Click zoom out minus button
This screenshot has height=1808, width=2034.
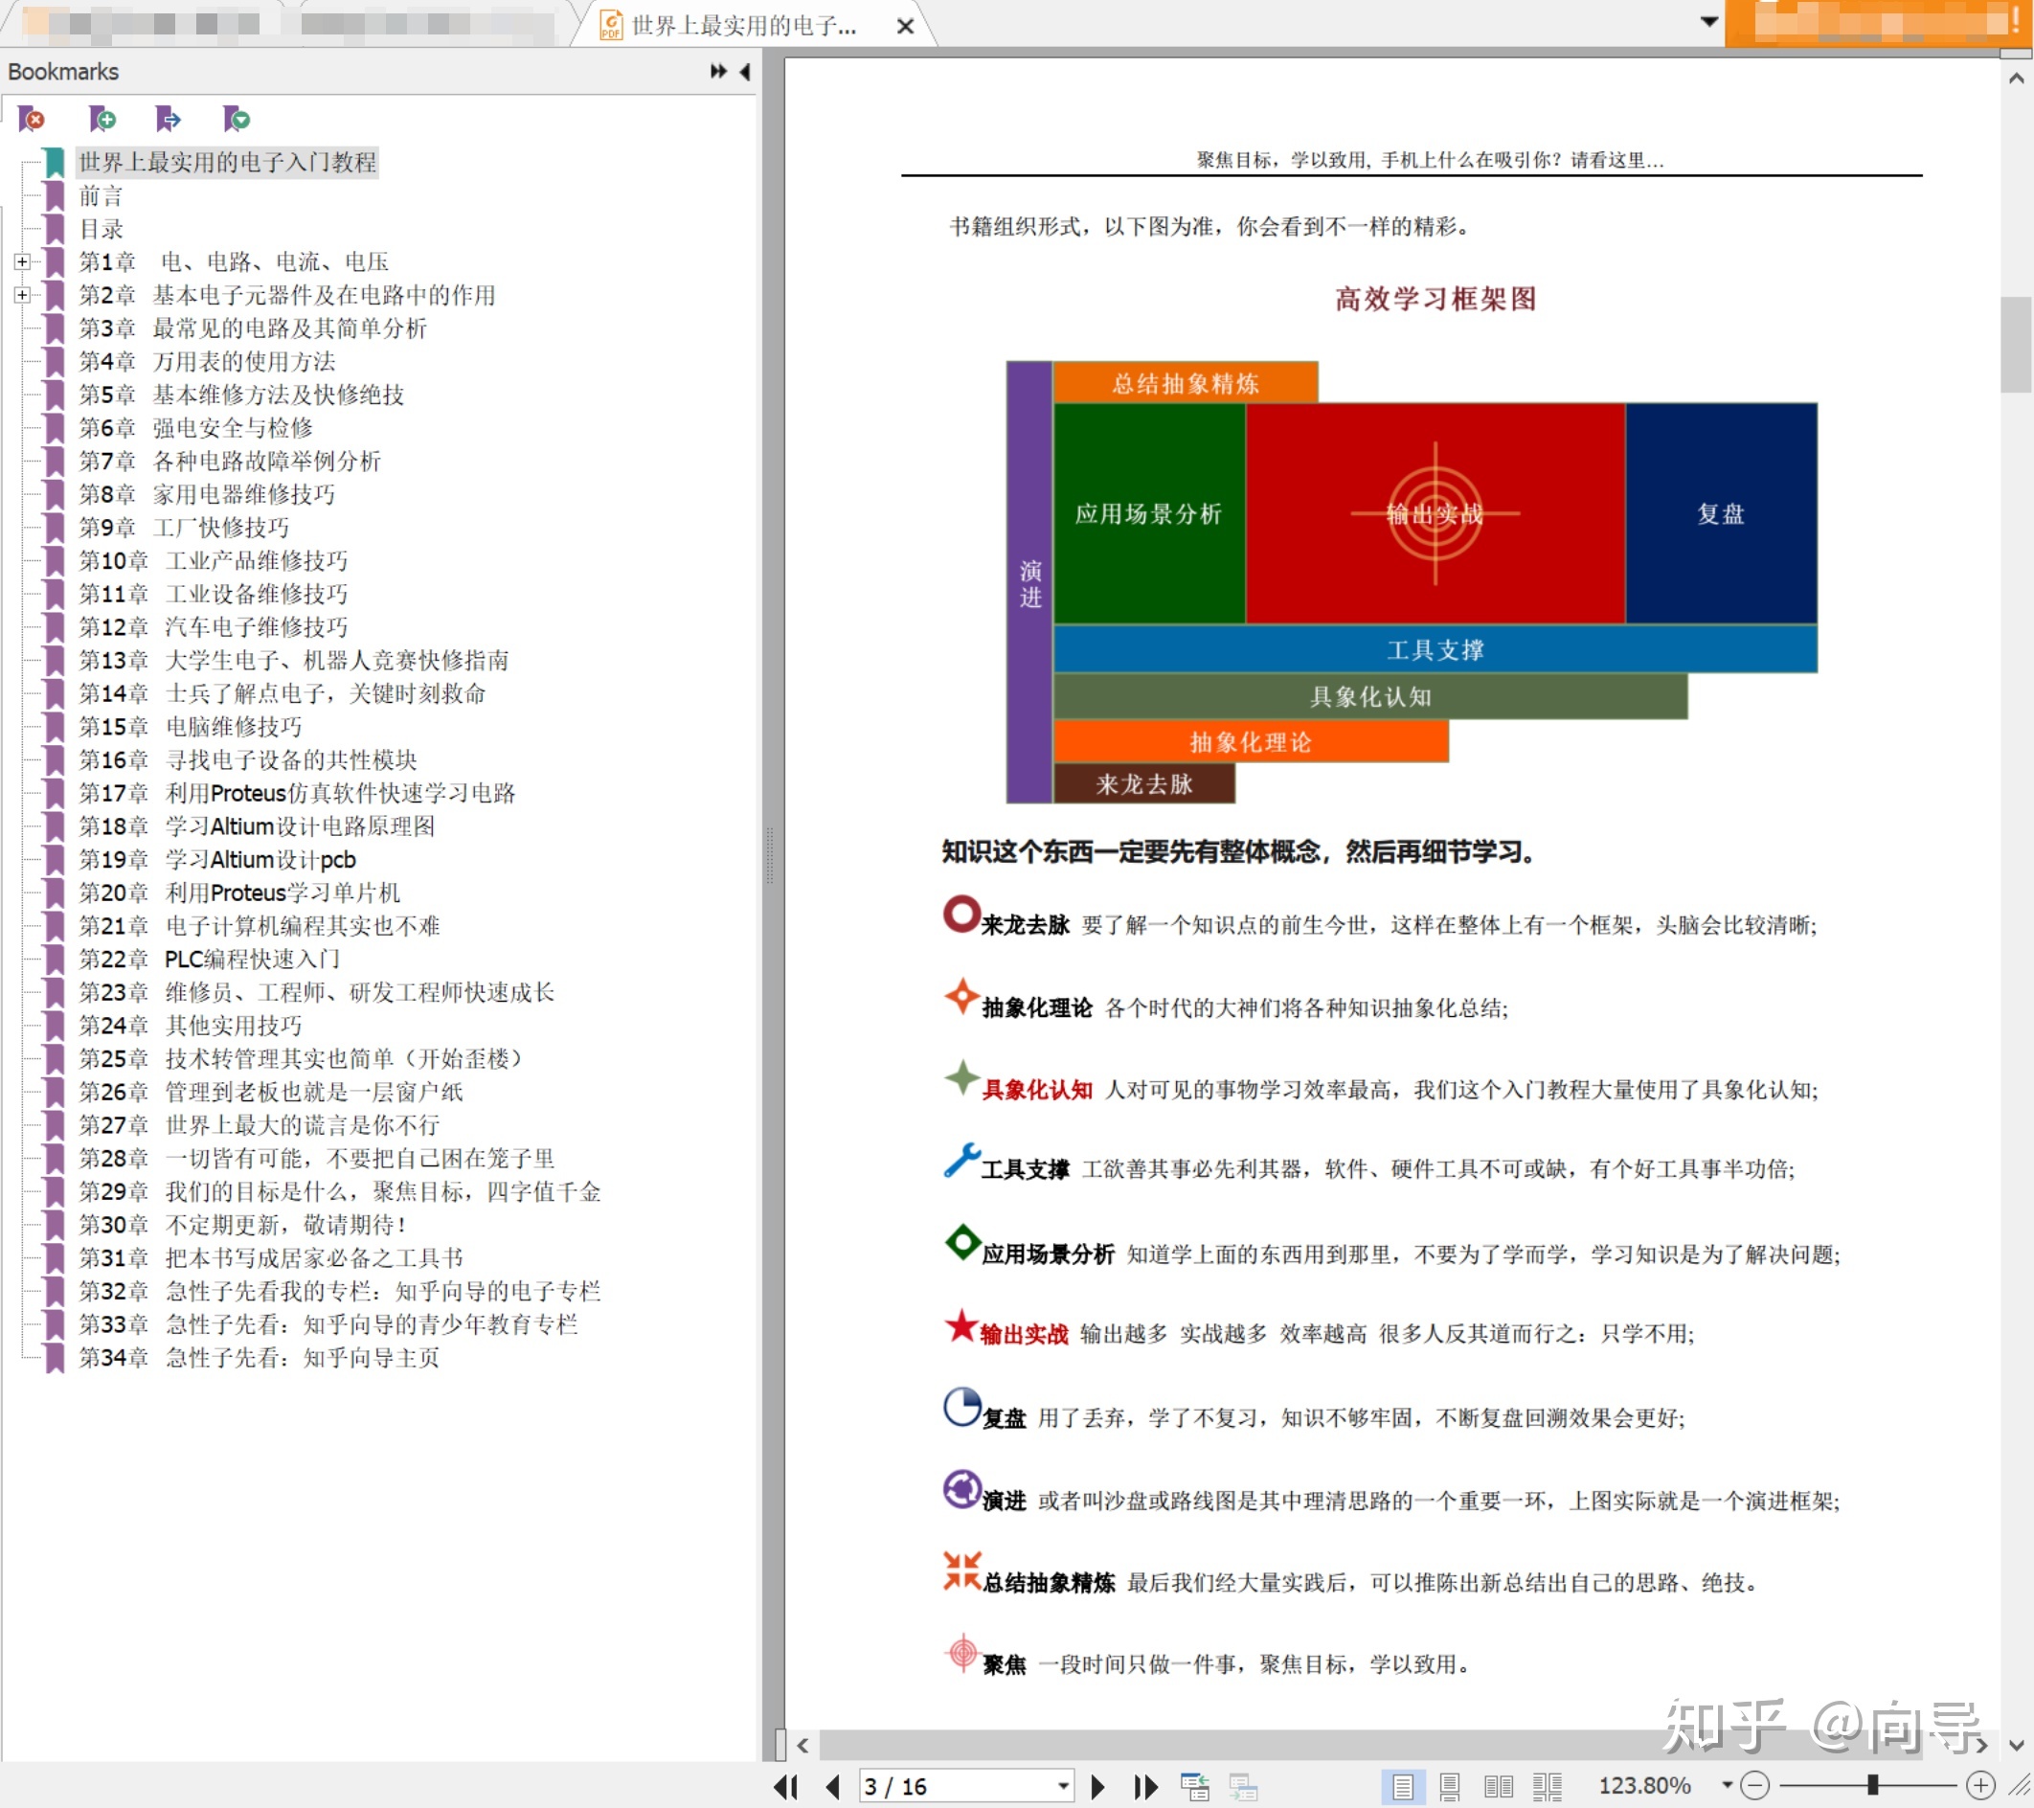1755,1786
